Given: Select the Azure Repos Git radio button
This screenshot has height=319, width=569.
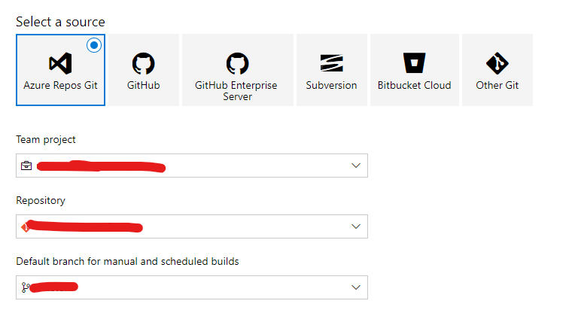Looking at the screenshot, I should pos(94,46).
